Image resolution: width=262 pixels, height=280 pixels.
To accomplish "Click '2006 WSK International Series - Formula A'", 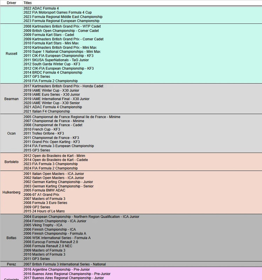I will [x=57, y=238].
